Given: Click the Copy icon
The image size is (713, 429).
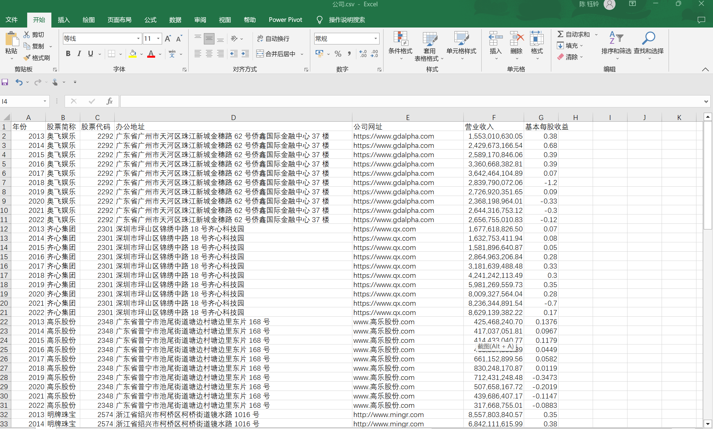Looking at the screenshot, I should coord(27,46).
